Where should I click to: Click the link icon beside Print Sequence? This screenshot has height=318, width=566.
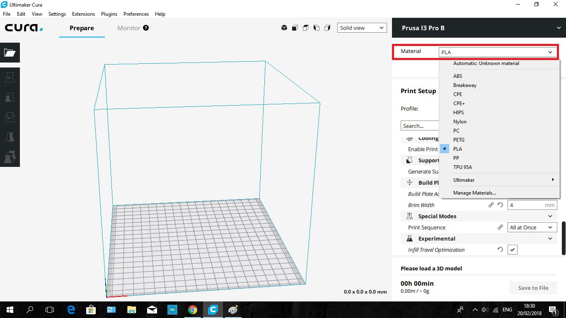pos(500,227)
